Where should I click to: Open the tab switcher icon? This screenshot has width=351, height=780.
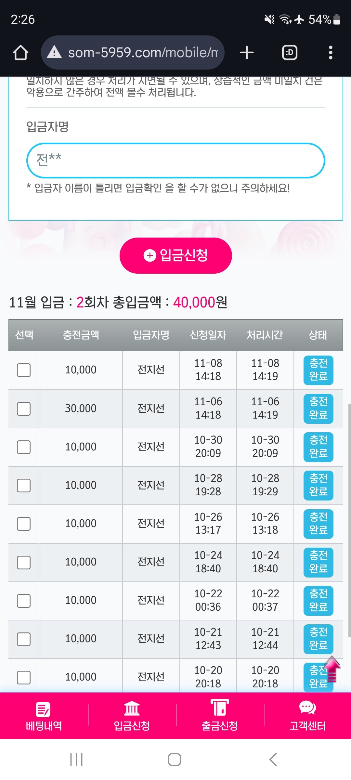(x=290, y=53)
